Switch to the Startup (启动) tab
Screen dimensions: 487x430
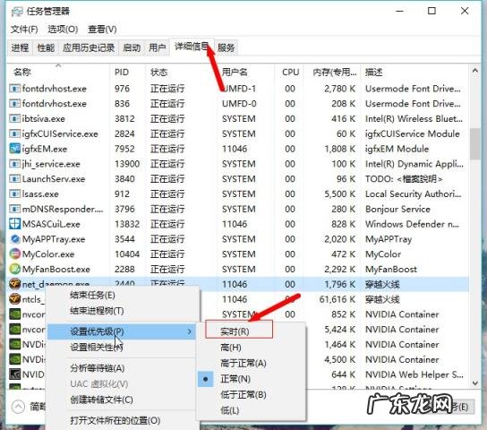pyautogui.click(x=132, y=47)
